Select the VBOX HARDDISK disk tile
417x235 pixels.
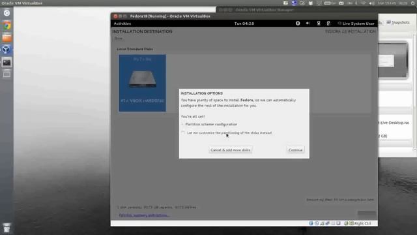click(x=142, y=83)
